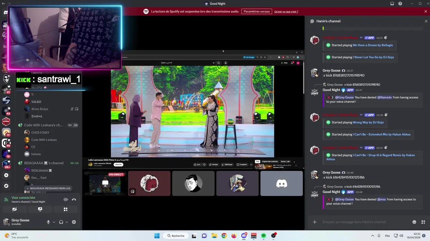Image resolution: width=430 pixels, height=241 pixels.
Task: Open BIDA3AAAA's channel voice channel
Action: pos(44,163)
